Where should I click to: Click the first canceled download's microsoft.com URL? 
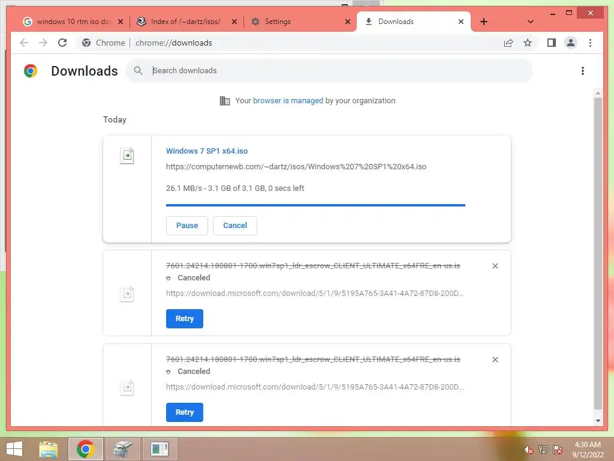314,293
